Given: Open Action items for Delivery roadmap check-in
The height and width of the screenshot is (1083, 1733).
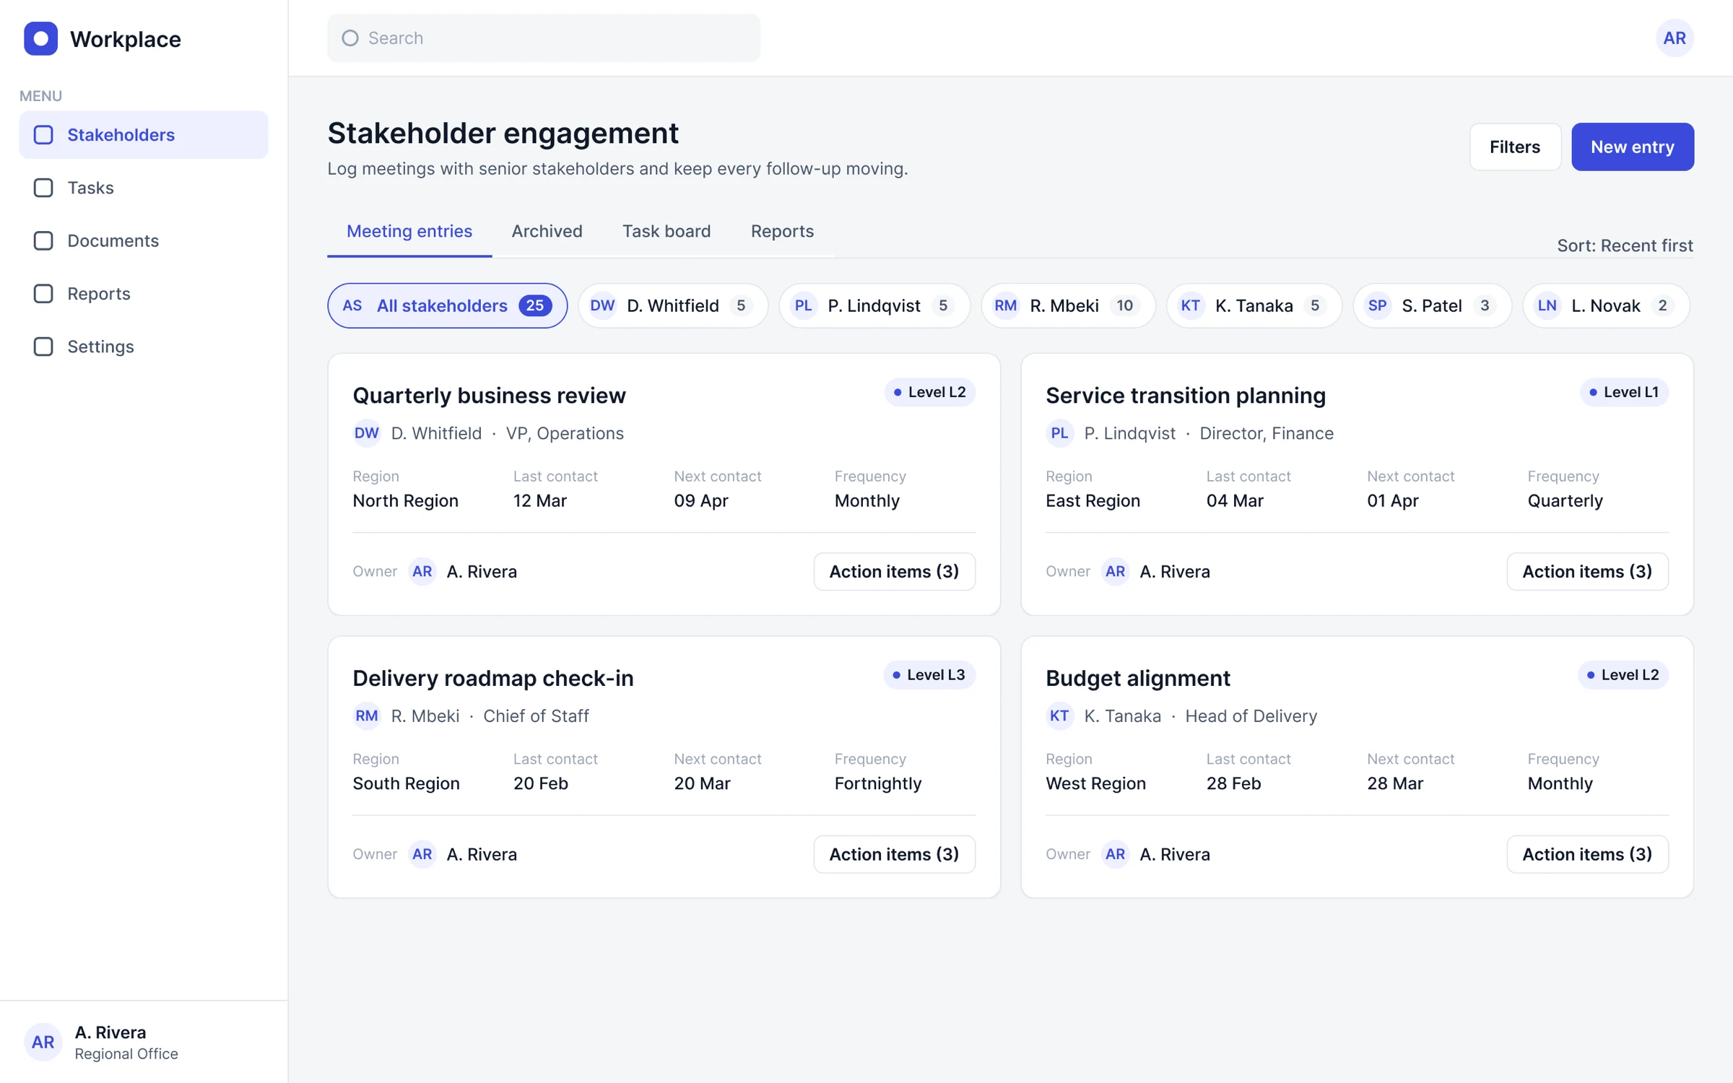Looking at the screenshot, I should (x=894, y=854).
